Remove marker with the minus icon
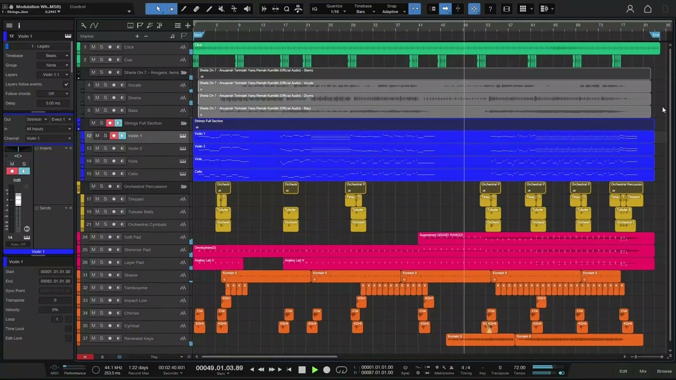This screenshot has height=380, width=676. click(x=146, y=36)
